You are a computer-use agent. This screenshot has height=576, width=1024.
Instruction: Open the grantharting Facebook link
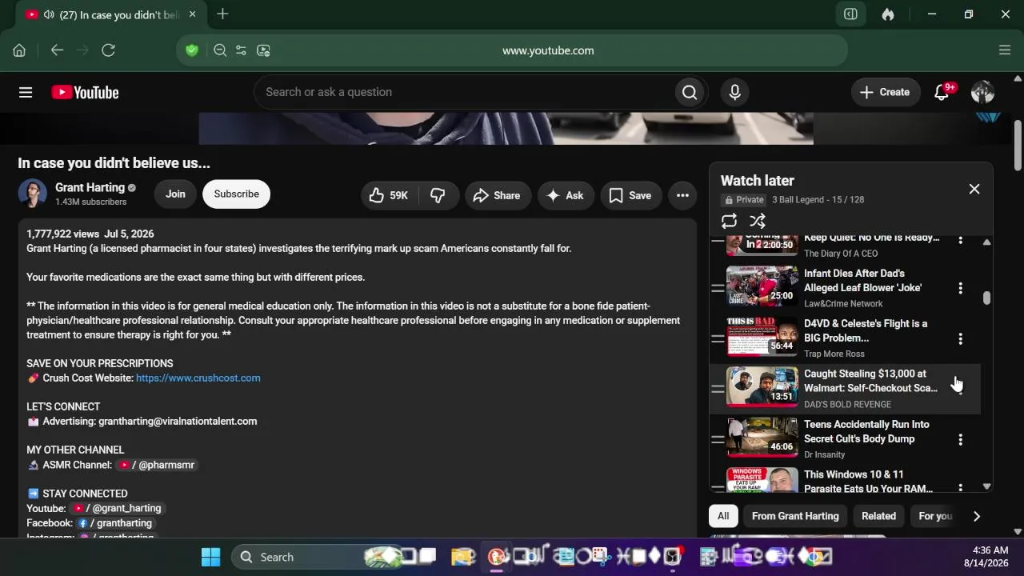(x=115, y=522)
